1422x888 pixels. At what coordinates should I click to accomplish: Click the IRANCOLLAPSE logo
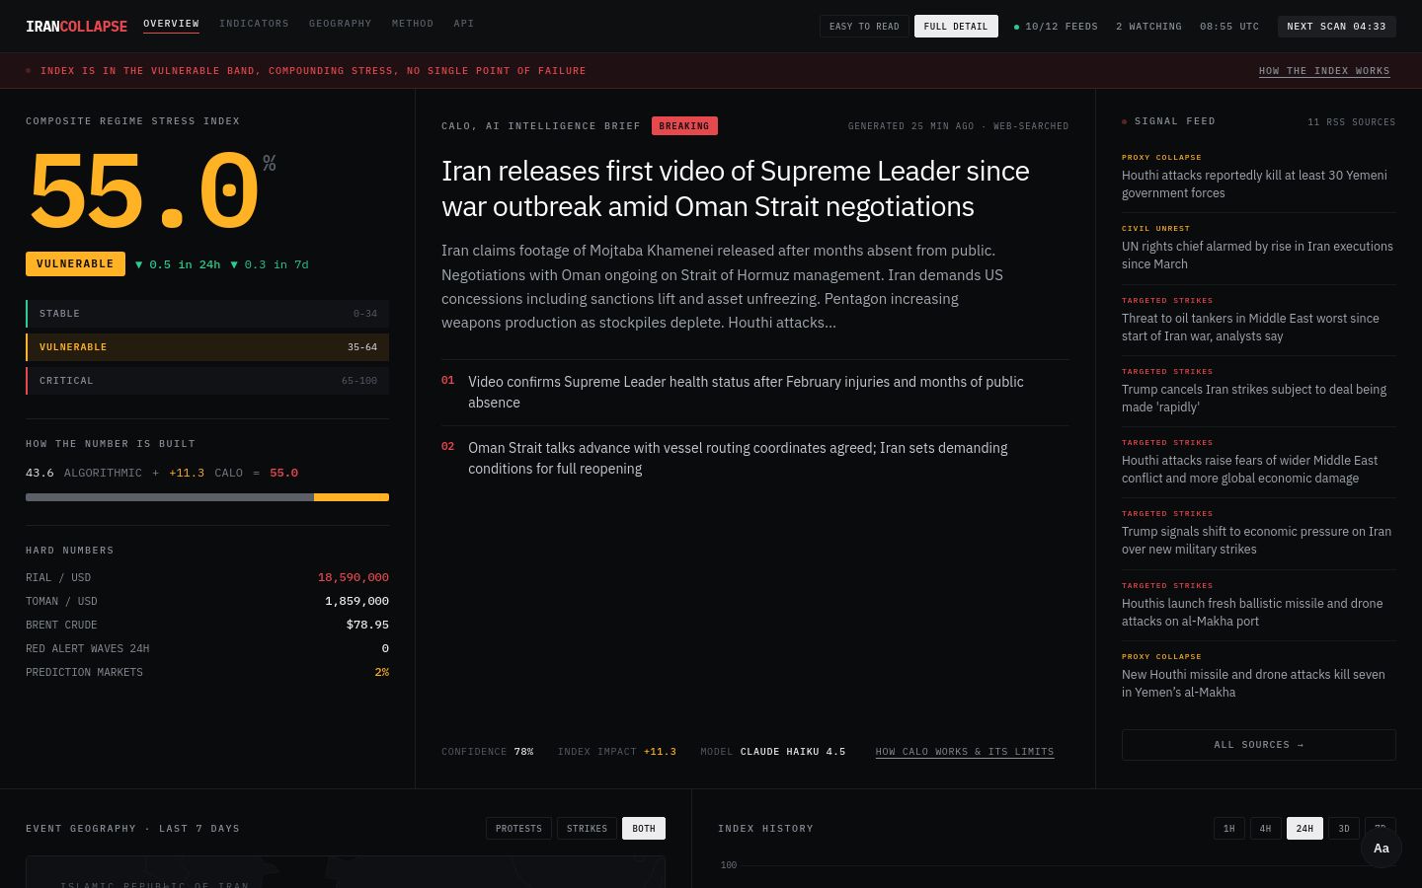[76, 27]
